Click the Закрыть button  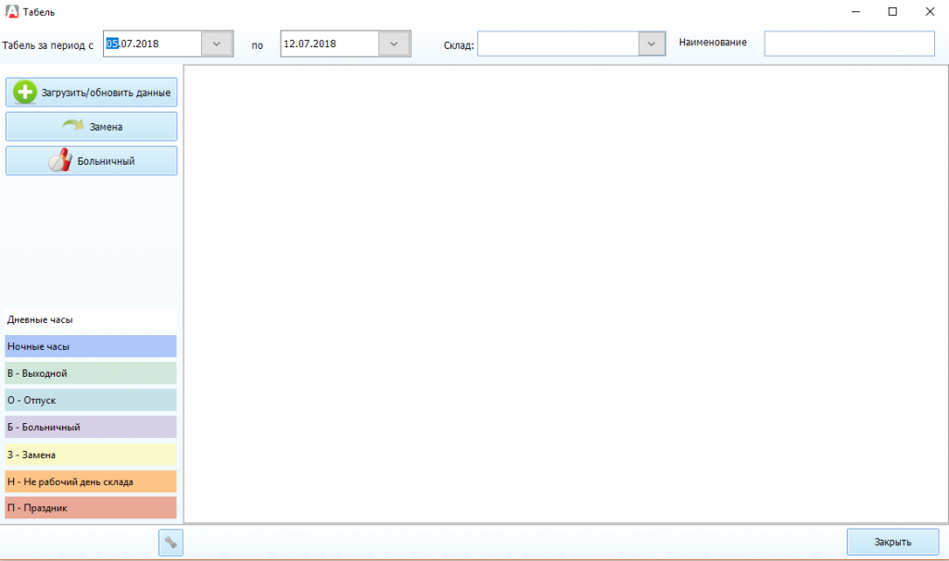click(892, 542)
